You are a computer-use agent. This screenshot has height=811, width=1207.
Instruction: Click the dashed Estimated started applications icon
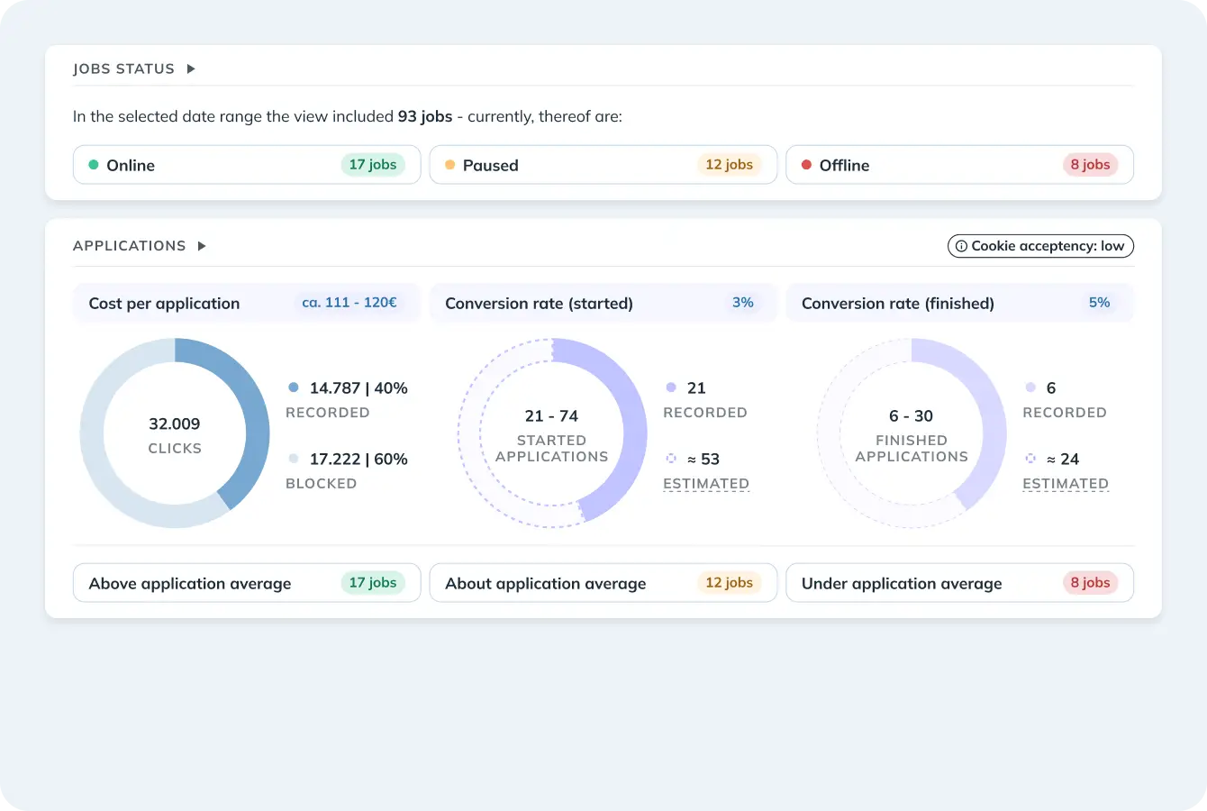[671, 459]
